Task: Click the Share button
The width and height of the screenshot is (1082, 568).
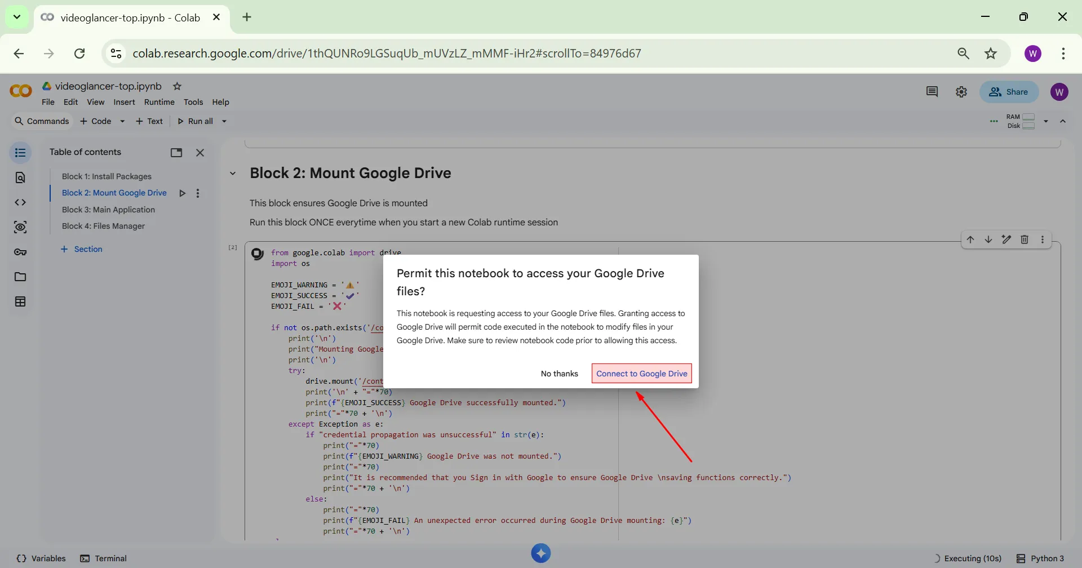Action: pyautogui.click(x=1009, y=92)
